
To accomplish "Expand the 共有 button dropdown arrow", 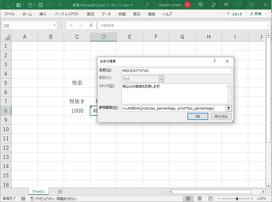I will coord(266,14).
